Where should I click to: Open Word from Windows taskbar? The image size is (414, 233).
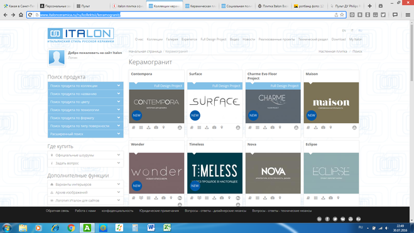click(151, 228)
